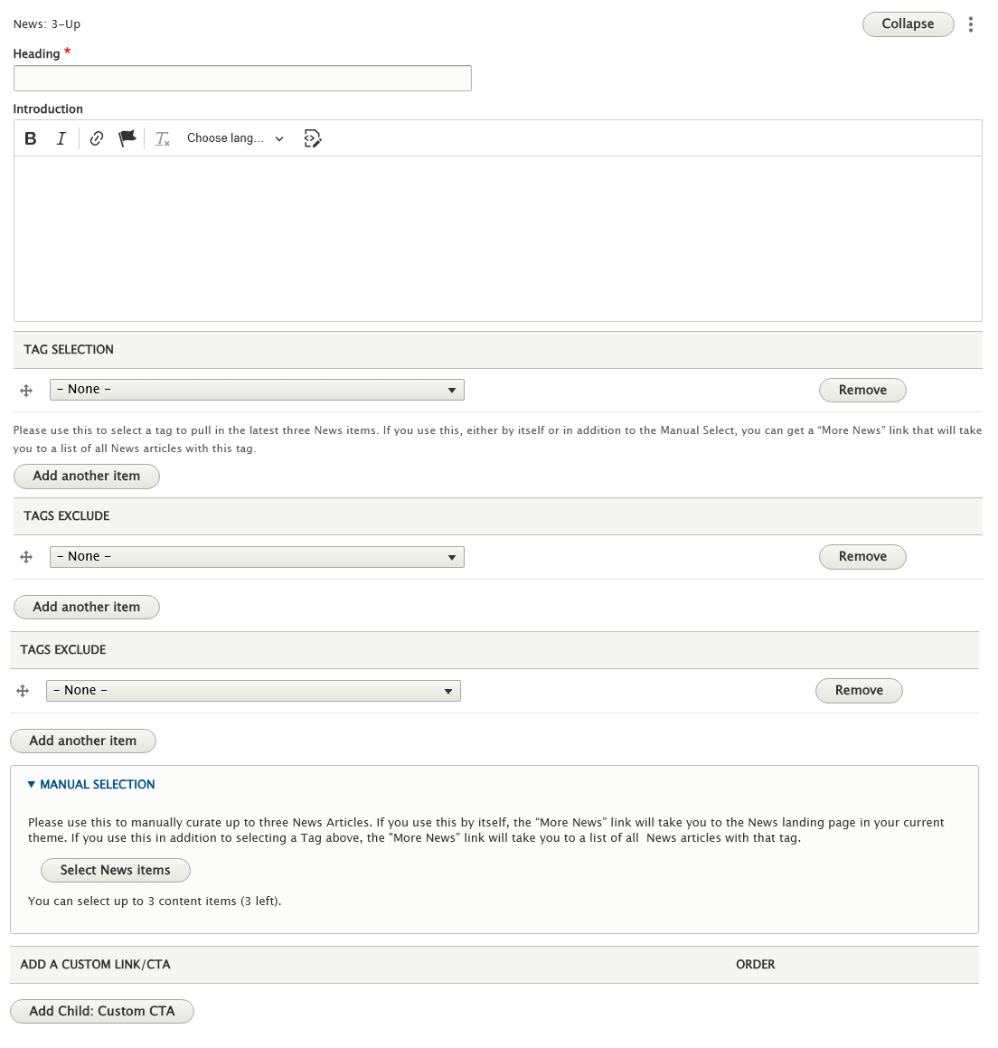
Task: Open the Tag Selection None dropdown
Action: 257,389
